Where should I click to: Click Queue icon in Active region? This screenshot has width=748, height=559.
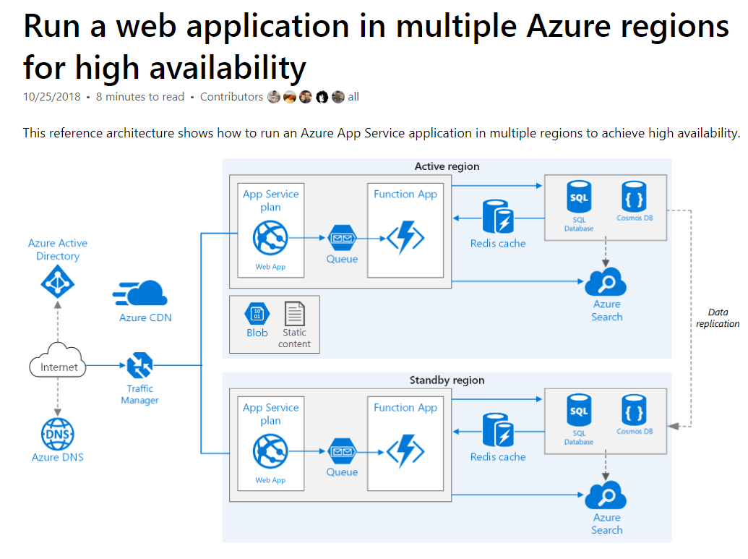tap(342, 237)
